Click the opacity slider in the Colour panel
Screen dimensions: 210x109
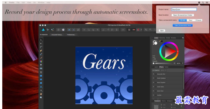coord(163,63)
